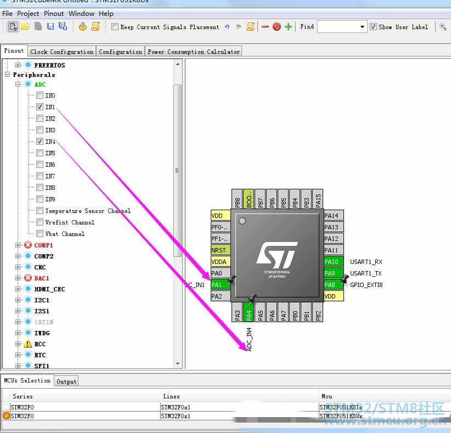Click the Open Project folder icon

[25, 27]
